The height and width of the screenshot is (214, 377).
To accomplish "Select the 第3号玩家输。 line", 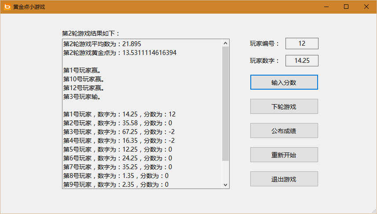I will coord(82,97).
